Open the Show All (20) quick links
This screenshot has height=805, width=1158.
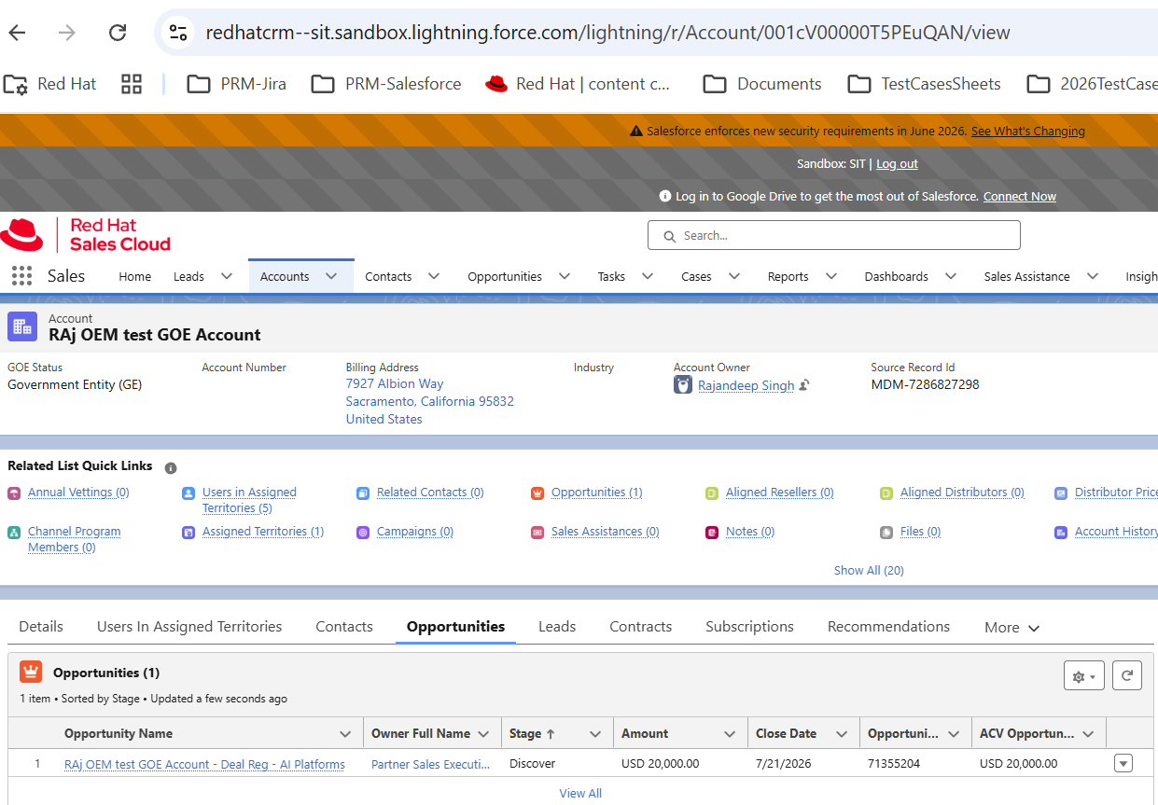pyautogui.click(x=869, y=570)
